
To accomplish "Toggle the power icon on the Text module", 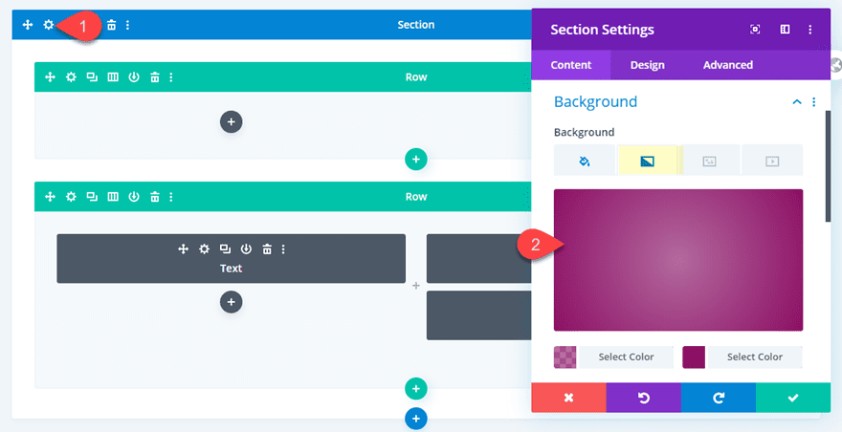I will [246, 249].
